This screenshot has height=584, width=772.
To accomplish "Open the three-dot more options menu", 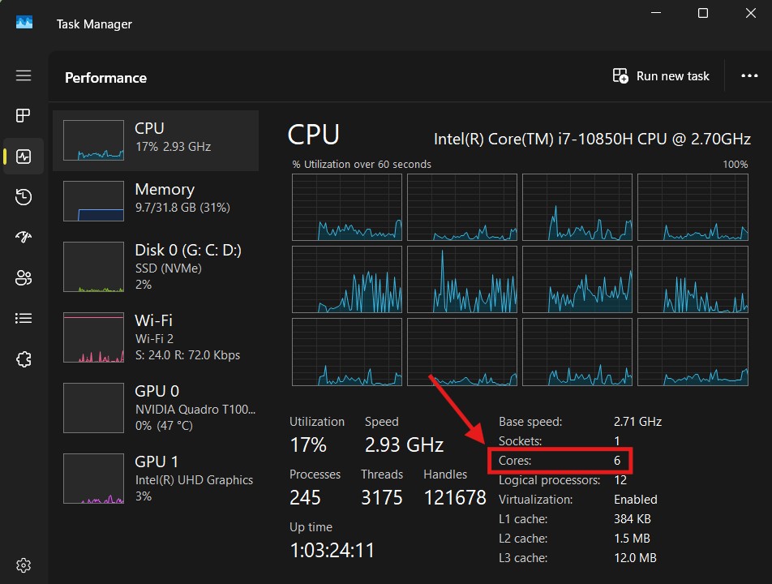I will click(x=749, y=76).
